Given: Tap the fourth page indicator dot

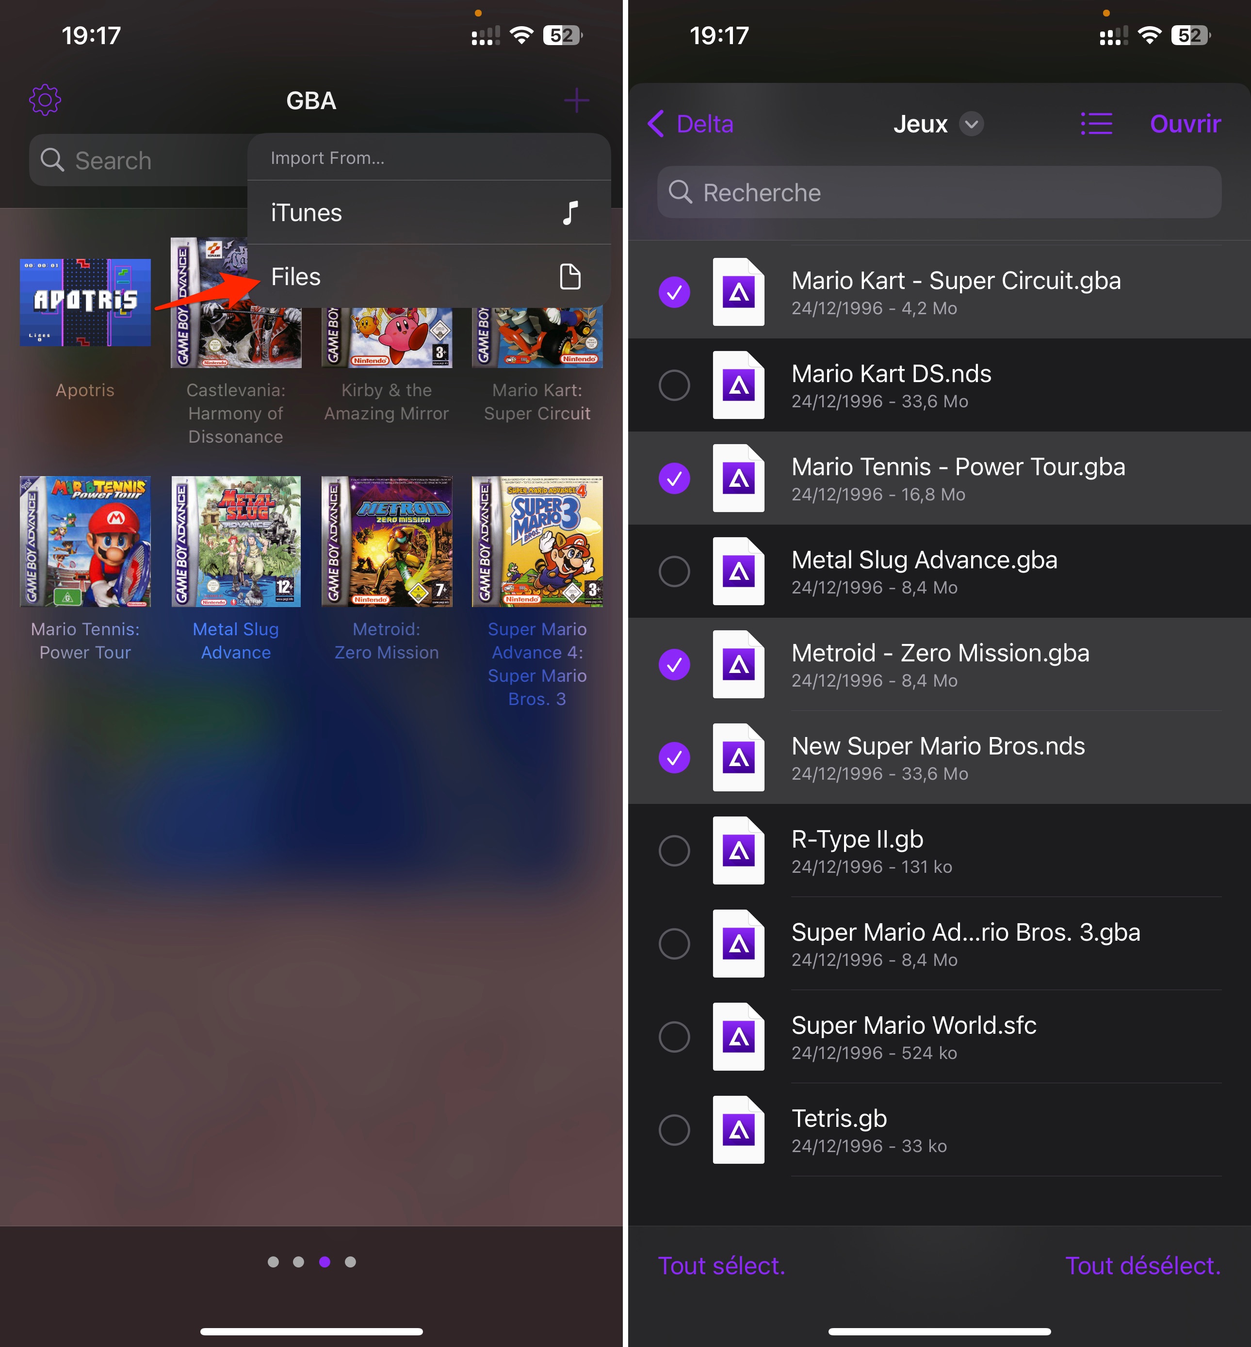Looking at the screenshot, I should pyautogui.click(x=350, y=1262).
